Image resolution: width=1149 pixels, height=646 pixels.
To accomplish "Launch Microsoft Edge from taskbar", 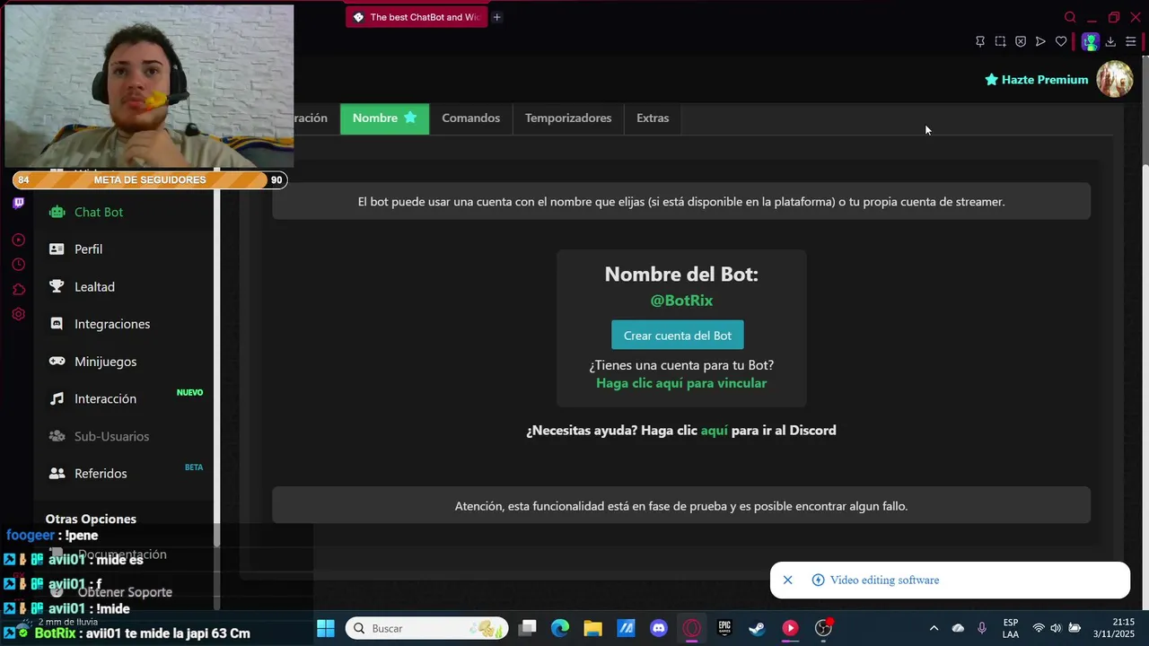I will pyautogui.click(x=560, y=628).
